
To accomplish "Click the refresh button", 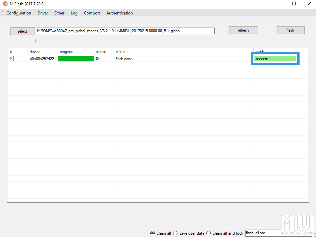I will [x=244, y=30].
